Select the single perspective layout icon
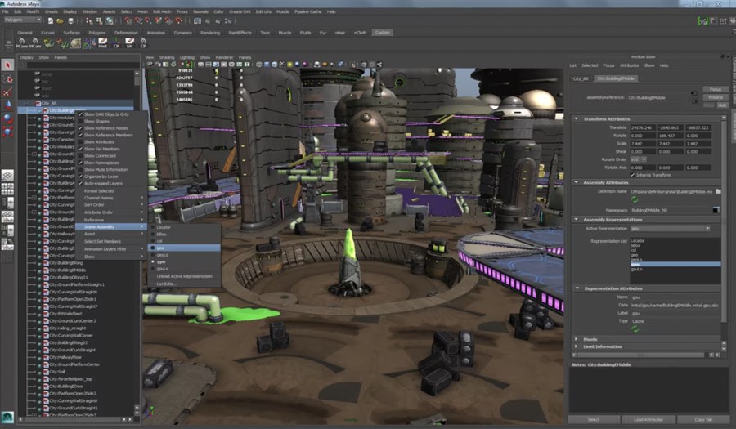The height and width of the screenshot is (429, 736). click(x=7, y=175)
